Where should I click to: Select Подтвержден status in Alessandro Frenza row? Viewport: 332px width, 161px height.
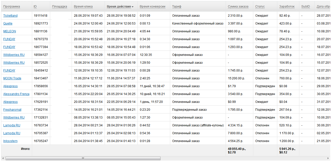tap(265, 94)
